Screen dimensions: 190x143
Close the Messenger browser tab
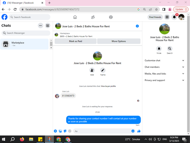(x=42, y=3)
